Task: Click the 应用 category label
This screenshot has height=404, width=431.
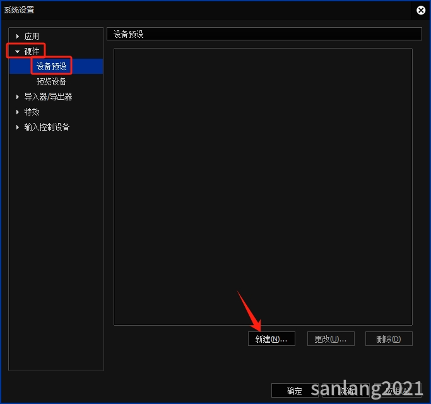Action: pos(32,37)
